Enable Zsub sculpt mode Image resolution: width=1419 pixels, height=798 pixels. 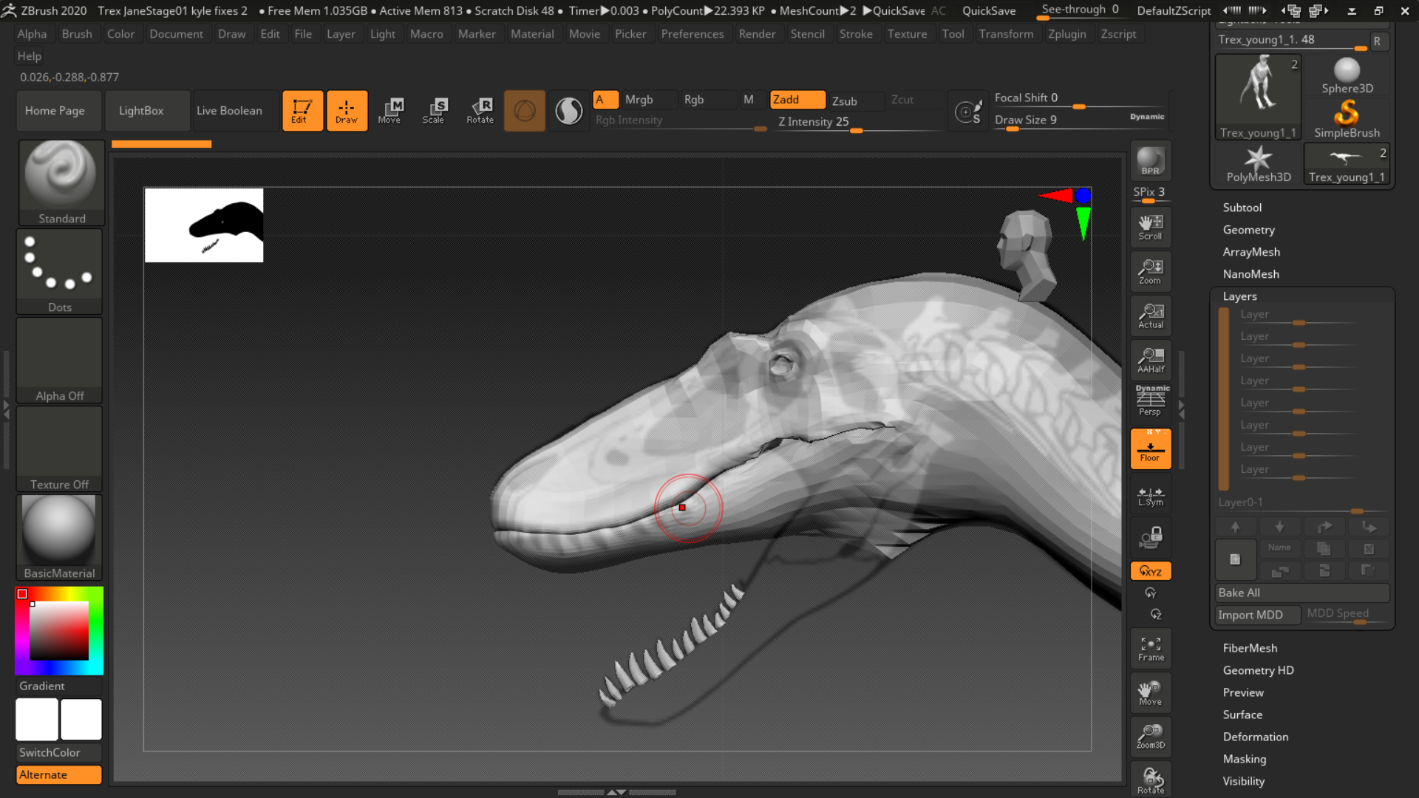click(854, 100)
